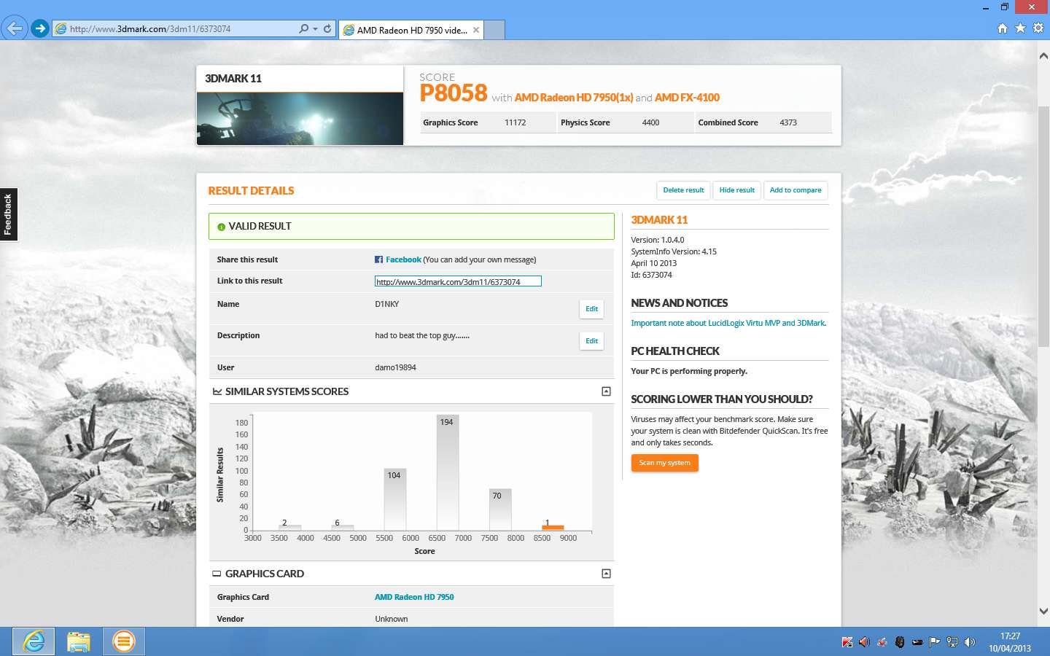1050x656 pixels.
Task: Click the Id: 6373074 text
Action: coord(651,275)
